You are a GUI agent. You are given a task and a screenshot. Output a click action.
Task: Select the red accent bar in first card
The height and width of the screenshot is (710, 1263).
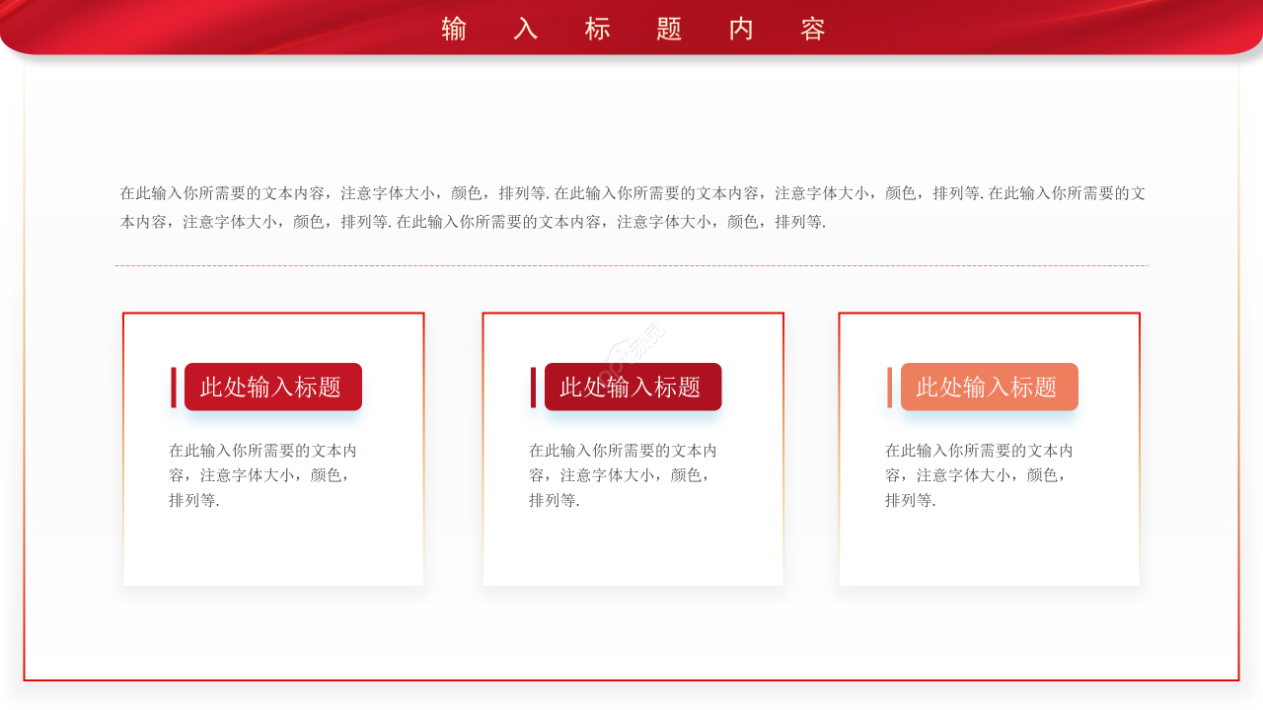point(174,387)
